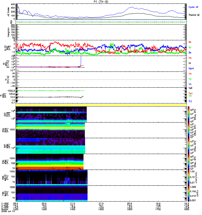Screen dimensions: 202x215
Task: Click the "Keogram" axis label
Action: tap(9, 32)
